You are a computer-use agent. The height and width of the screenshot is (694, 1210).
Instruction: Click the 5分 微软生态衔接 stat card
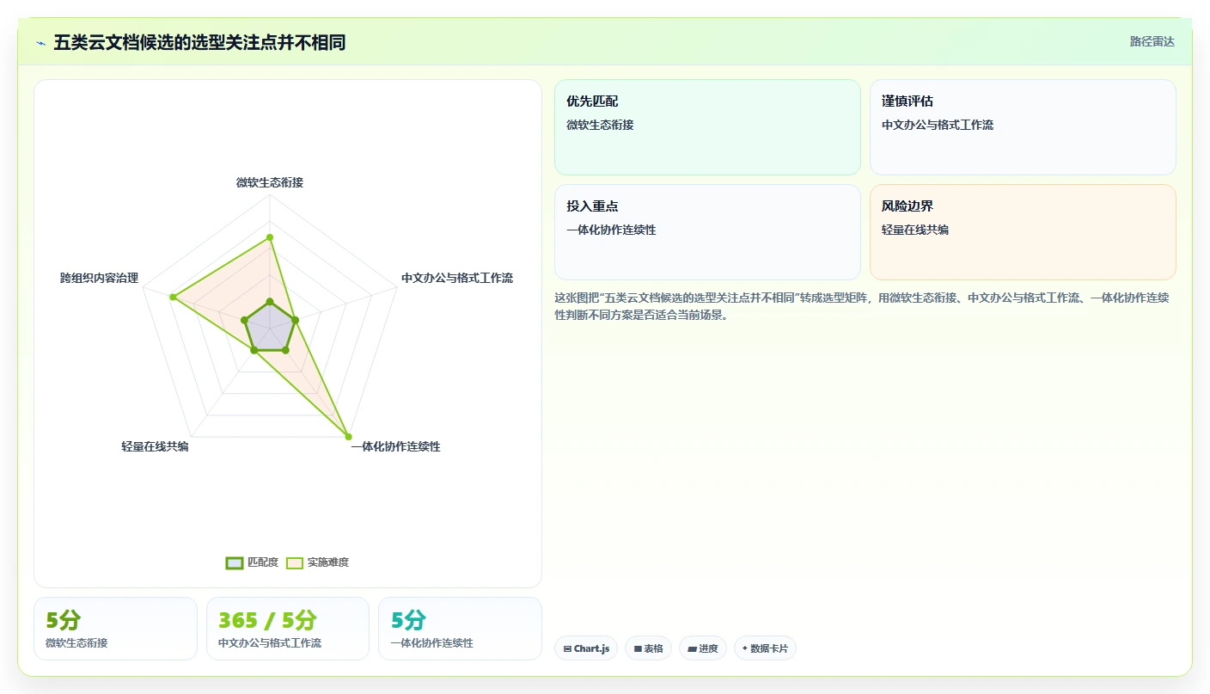click(x=115, y=629)
